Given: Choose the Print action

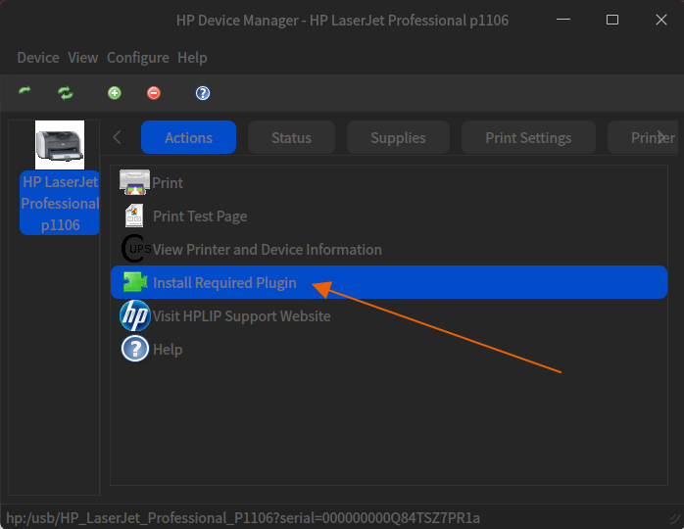Looking at the screenshot, I should (389, 182).
